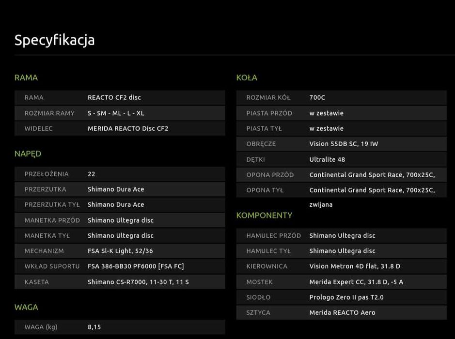Select the green "KOMPONENTY" section heading
The image size is (455, 339).
pos(264,215)
